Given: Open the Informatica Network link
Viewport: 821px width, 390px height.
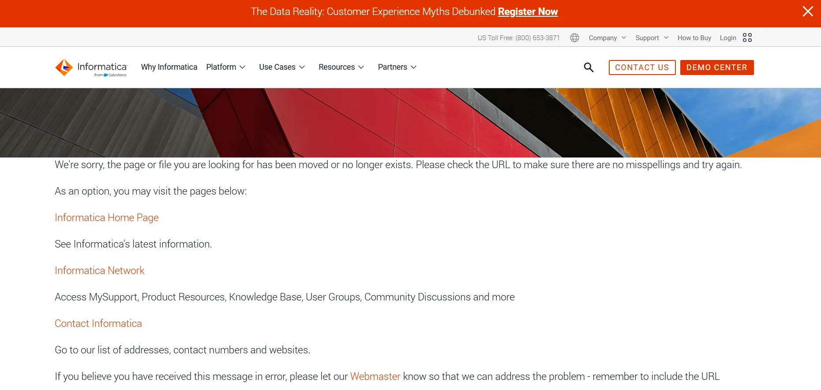Looking at the screenshot, I should 100,270.
